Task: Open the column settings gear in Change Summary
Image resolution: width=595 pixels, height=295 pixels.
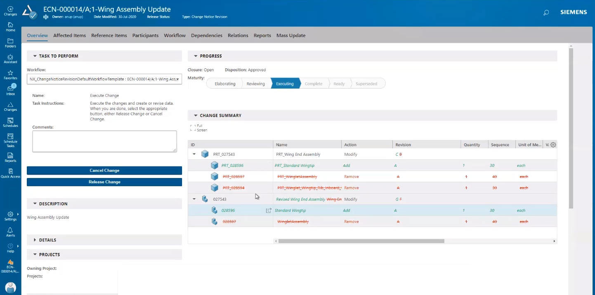Action: coord(553,145)
